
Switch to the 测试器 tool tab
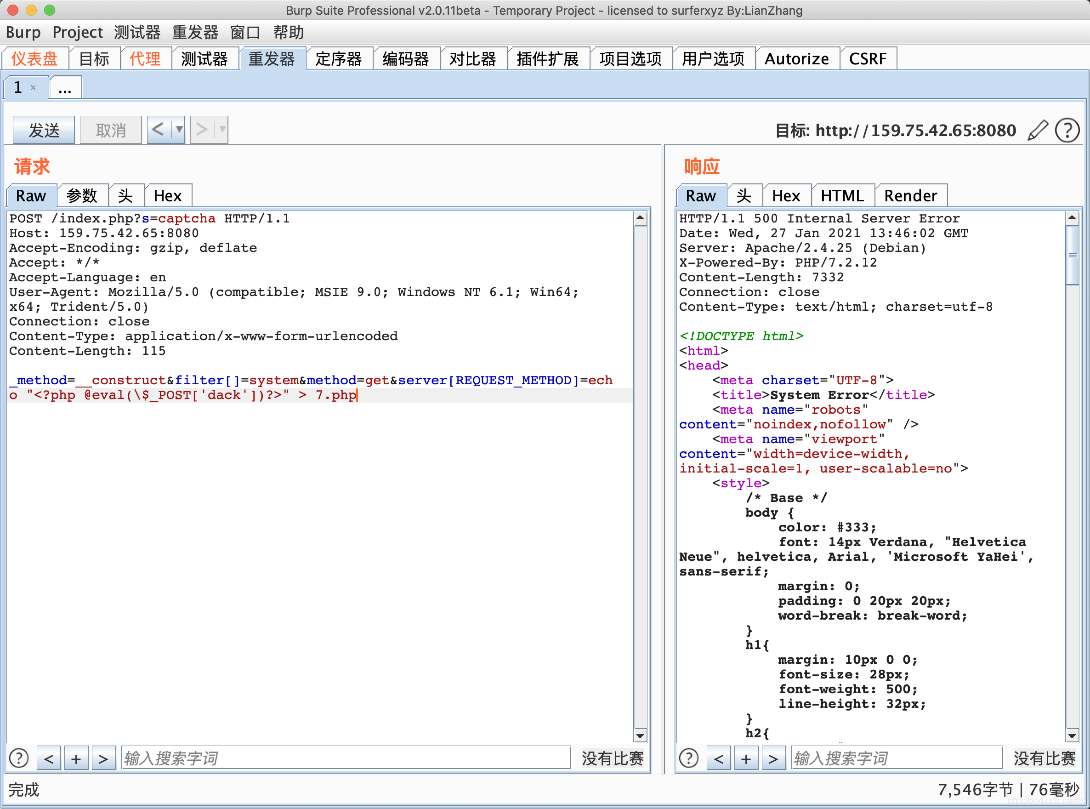[x=204, y=59]
